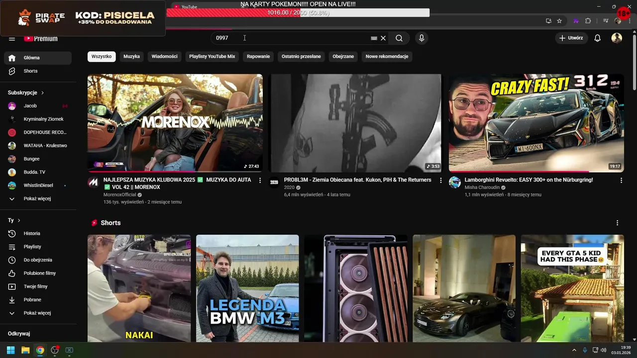
Task: Install app via address bar icon
Action: point(548,21)
